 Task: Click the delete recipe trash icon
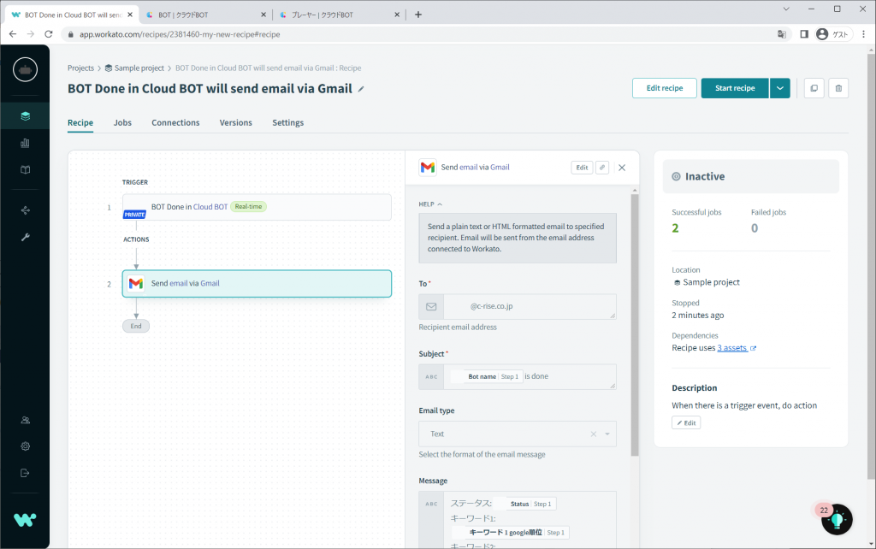[x=838, y=88]
